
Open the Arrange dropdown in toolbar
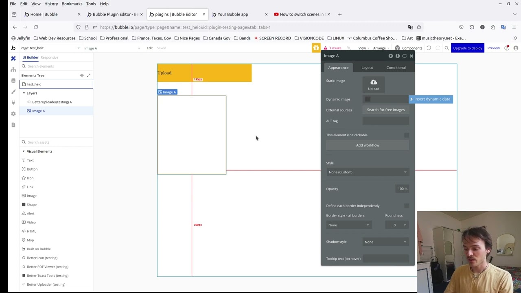coord(381,48)
